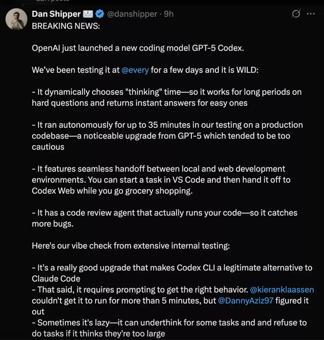
Task: Open Dan Shipper's profile picture
Action: click(16, 19)
